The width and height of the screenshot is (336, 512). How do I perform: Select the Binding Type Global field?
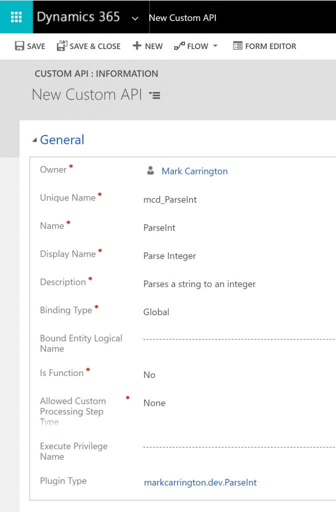[156, 312]
